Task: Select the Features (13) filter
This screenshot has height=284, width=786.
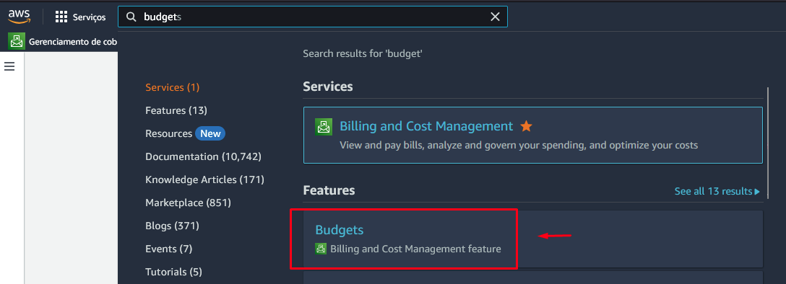Action: [x=176, y=110]
